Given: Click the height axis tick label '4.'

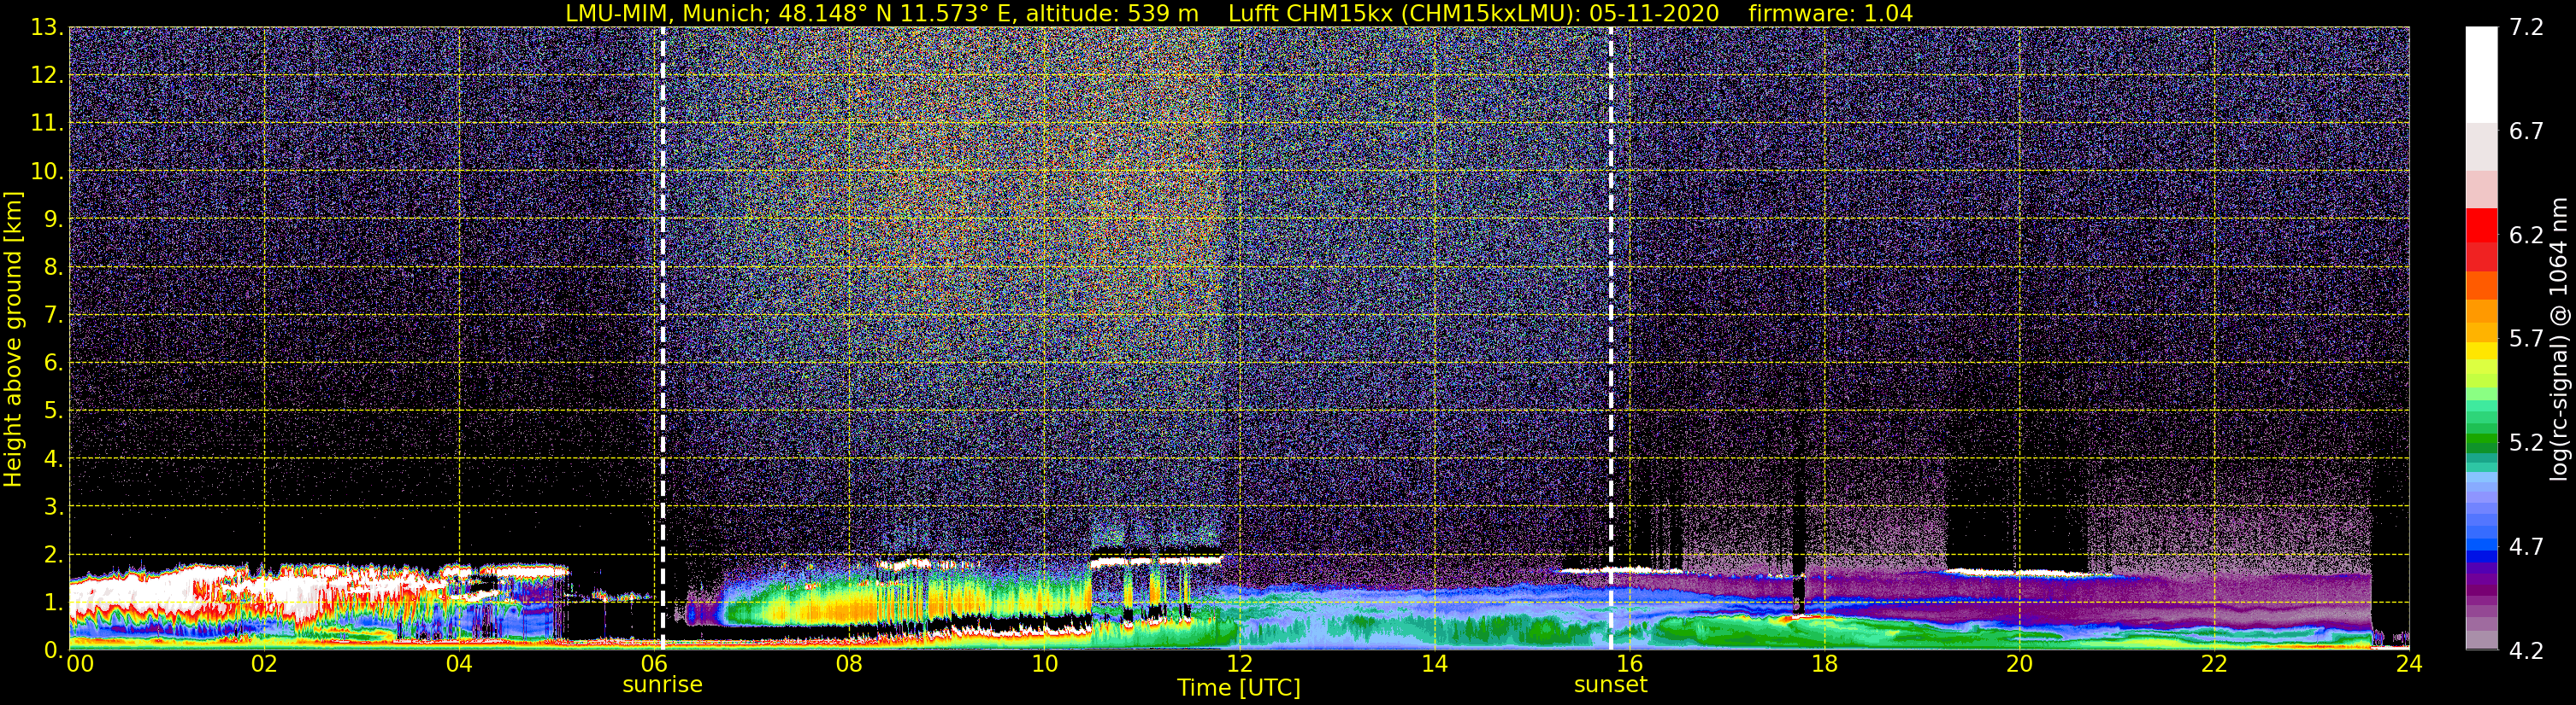Looking at the screenshot, I should [x=53, y=458].
